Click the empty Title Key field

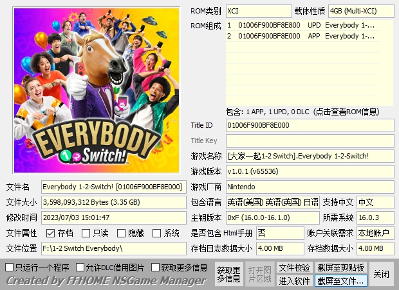[x=310, y=141]
